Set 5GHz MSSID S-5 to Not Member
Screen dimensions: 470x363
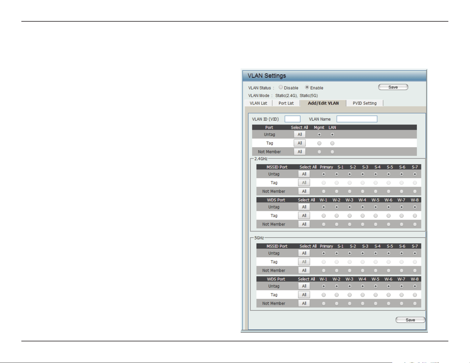click(388, 271)
